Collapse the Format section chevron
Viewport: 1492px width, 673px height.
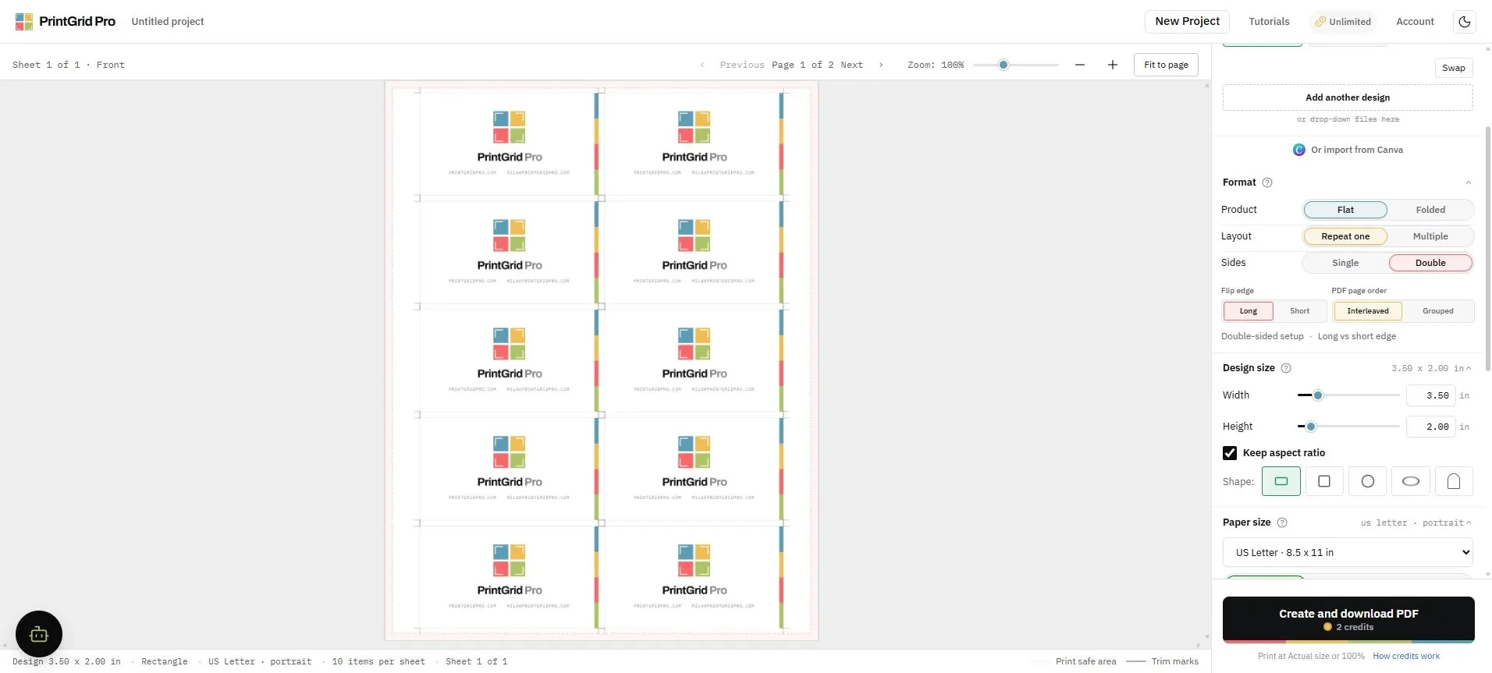click(x=1469, y=182)
